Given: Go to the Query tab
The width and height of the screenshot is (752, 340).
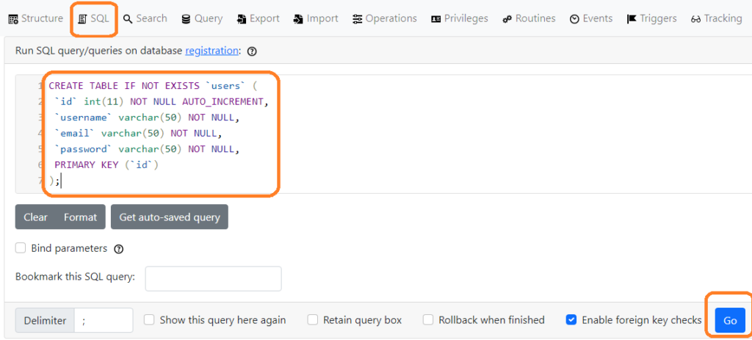Looking at the screenshot, I should [x=202, y=18].
